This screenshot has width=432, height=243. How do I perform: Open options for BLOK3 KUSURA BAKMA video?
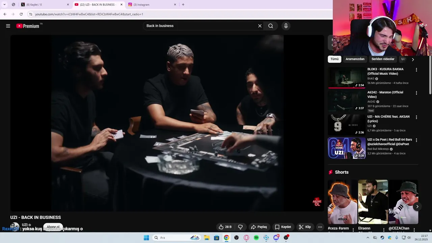(x=416, y=70)
